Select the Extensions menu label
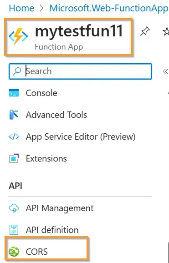Image resolution: width=169 pixels, height=263 pixels. pyautogui.click(x=46, y=158)
